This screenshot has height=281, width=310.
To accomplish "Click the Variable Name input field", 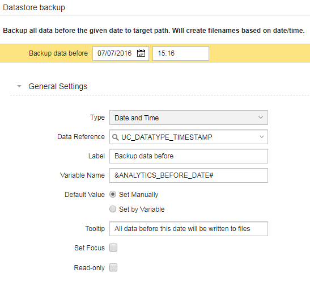I will point(189,175).
